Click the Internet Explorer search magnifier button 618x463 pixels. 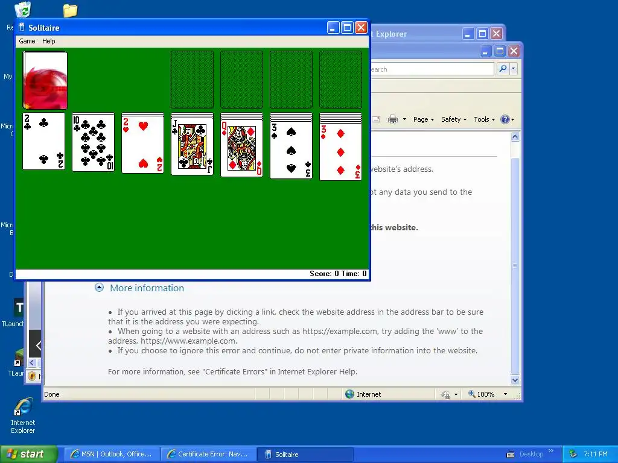[x=503, y=69]
